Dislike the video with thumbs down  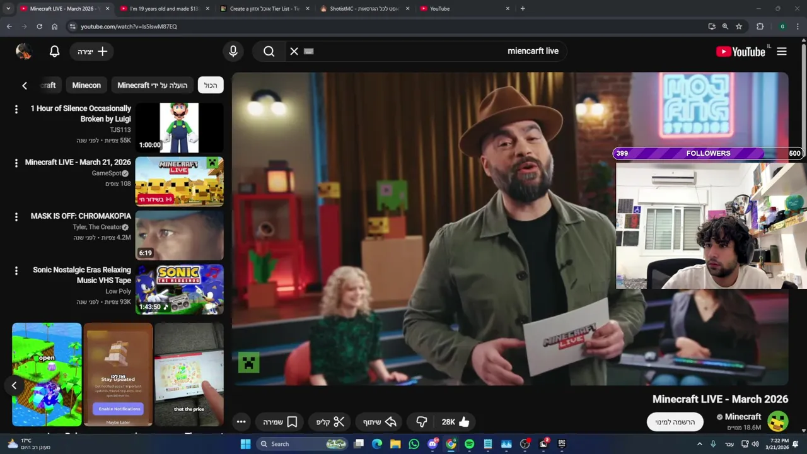coord(422,422)
